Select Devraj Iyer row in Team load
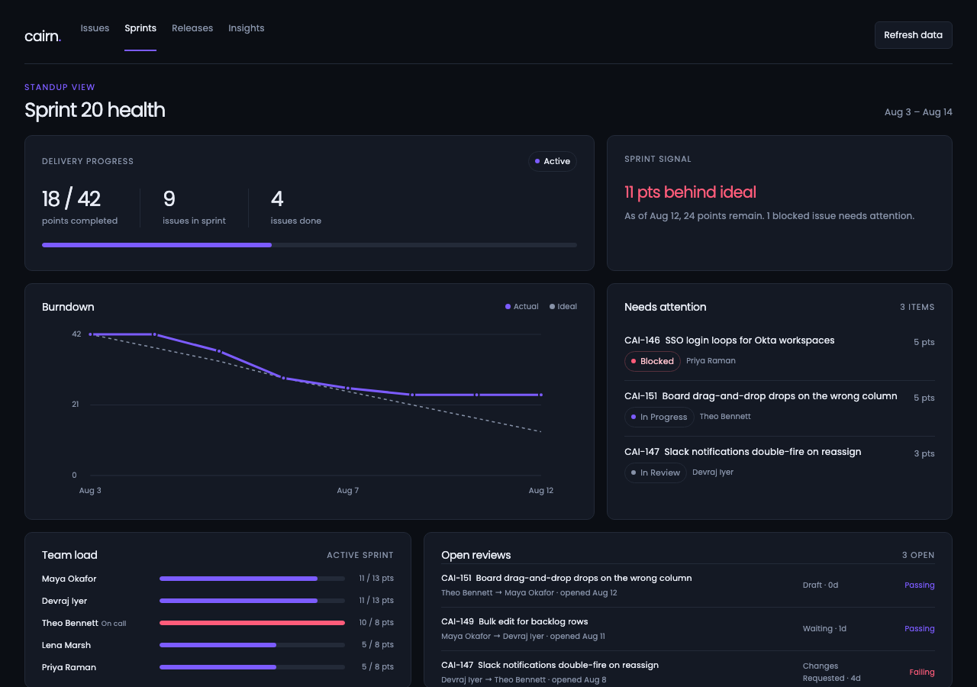The width and height of the screenshot is (977, 687). tap(218, 601)
